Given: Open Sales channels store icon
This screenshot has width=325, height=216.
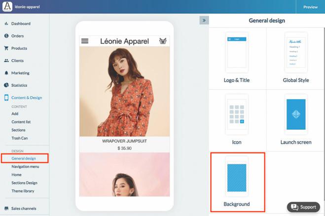Looking at the screenshot, I should [6, 208].
